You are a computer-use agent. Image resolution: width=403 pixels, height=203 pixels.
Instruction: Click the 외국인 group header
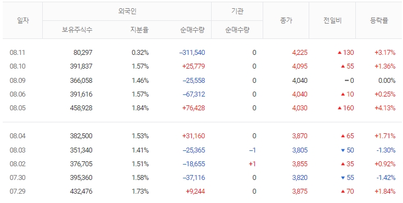pyautogui.click(x=127, y=12)
